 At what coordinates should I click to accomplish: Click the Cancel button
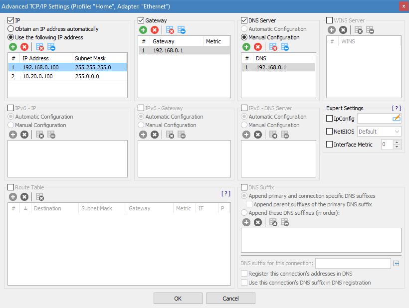tap(230, 299)
